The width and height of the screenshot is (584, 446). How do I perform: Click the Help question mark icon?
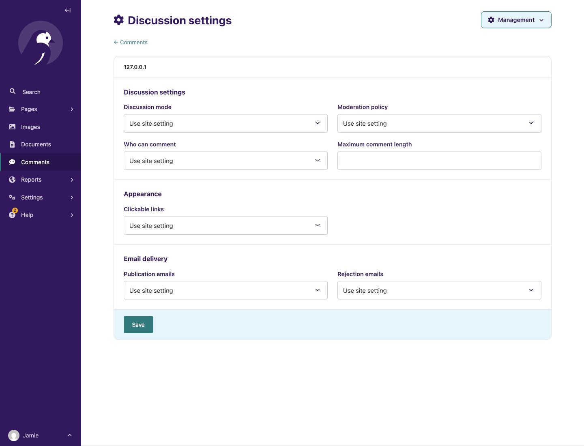pyautogui.click(x=12, y=215)
